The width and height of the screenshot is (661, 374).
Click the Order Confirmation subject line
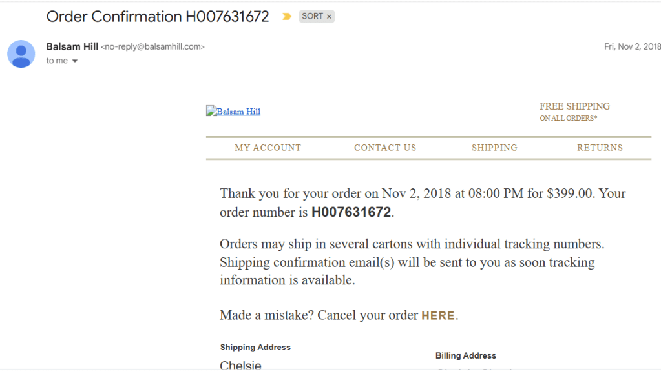tap(158, 17)
